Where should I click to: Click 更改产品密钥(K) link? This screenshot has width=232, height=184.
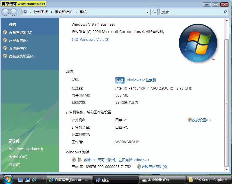(x=154, y=167)
